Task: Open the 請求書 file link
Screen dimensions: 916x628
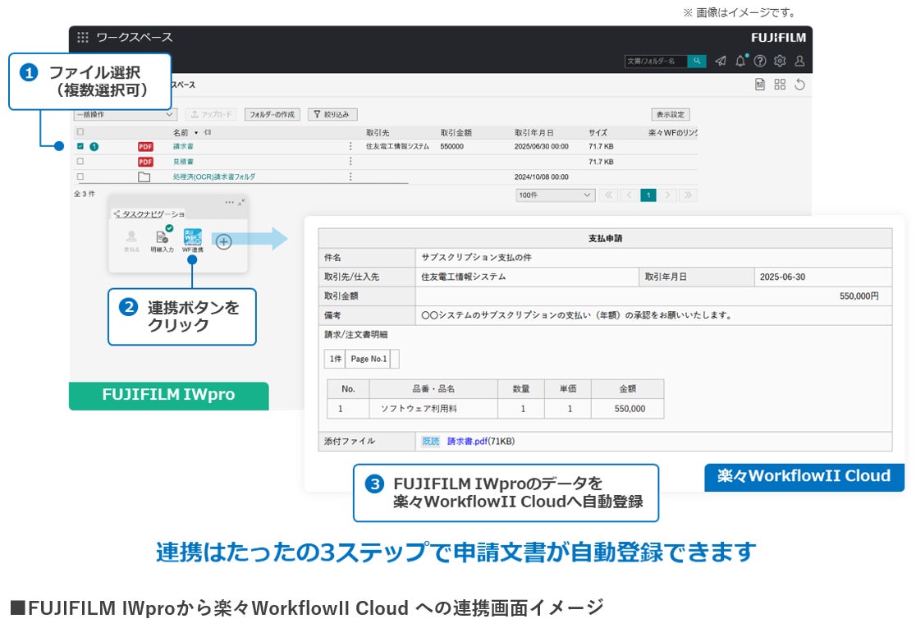Action: click(183, 147)
